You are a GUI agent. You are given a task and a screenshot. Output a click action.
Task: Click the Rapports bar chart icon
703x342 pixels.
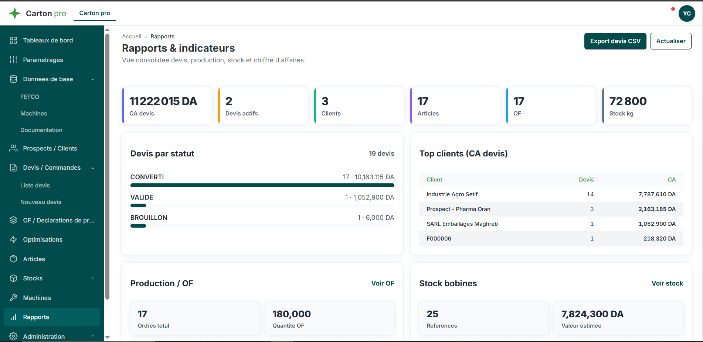[x=13, y=317]
